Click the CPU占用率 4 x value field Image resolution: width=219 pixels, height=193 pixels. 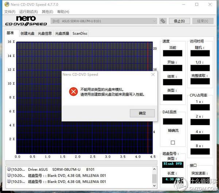tap(200, 137)
